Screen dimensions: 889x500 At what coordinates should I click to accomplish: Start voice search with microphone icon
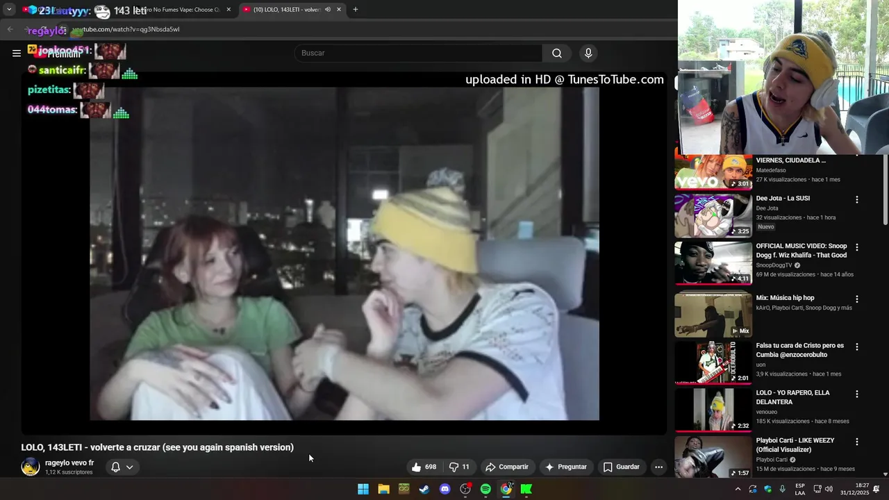[x=588, y=53]
